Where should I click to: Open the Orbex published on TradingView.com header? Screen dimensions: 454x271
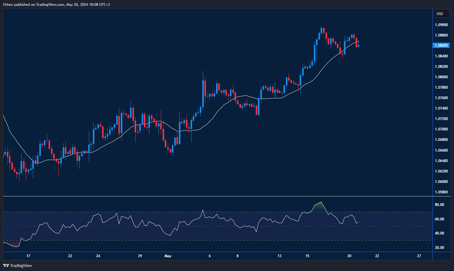tap(56, 4)
